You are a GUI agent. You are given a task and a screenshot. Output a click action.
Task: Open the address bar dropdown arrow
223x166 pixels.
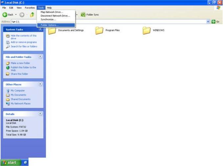click(x=208, y=22)
